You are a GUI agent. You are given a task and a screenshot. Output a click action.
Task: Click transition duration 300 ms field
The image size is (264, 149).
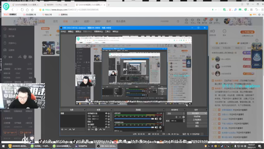tap(176, 121)
